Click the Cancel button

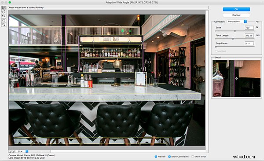[236, 15]
